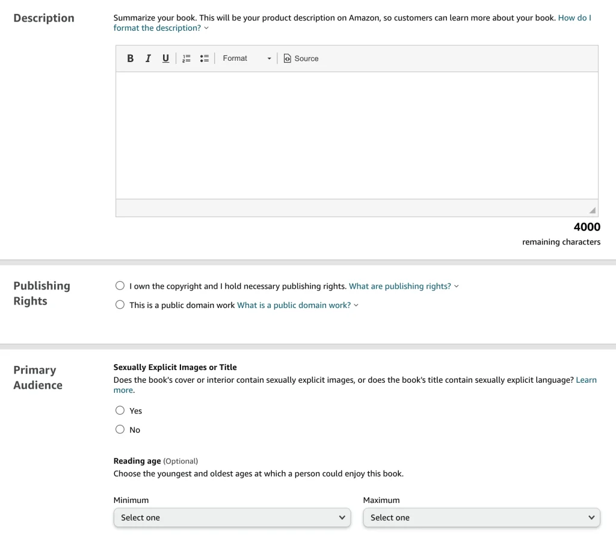Select 'This is a public domain work' option
616x559 pixels.
[120, 305]
